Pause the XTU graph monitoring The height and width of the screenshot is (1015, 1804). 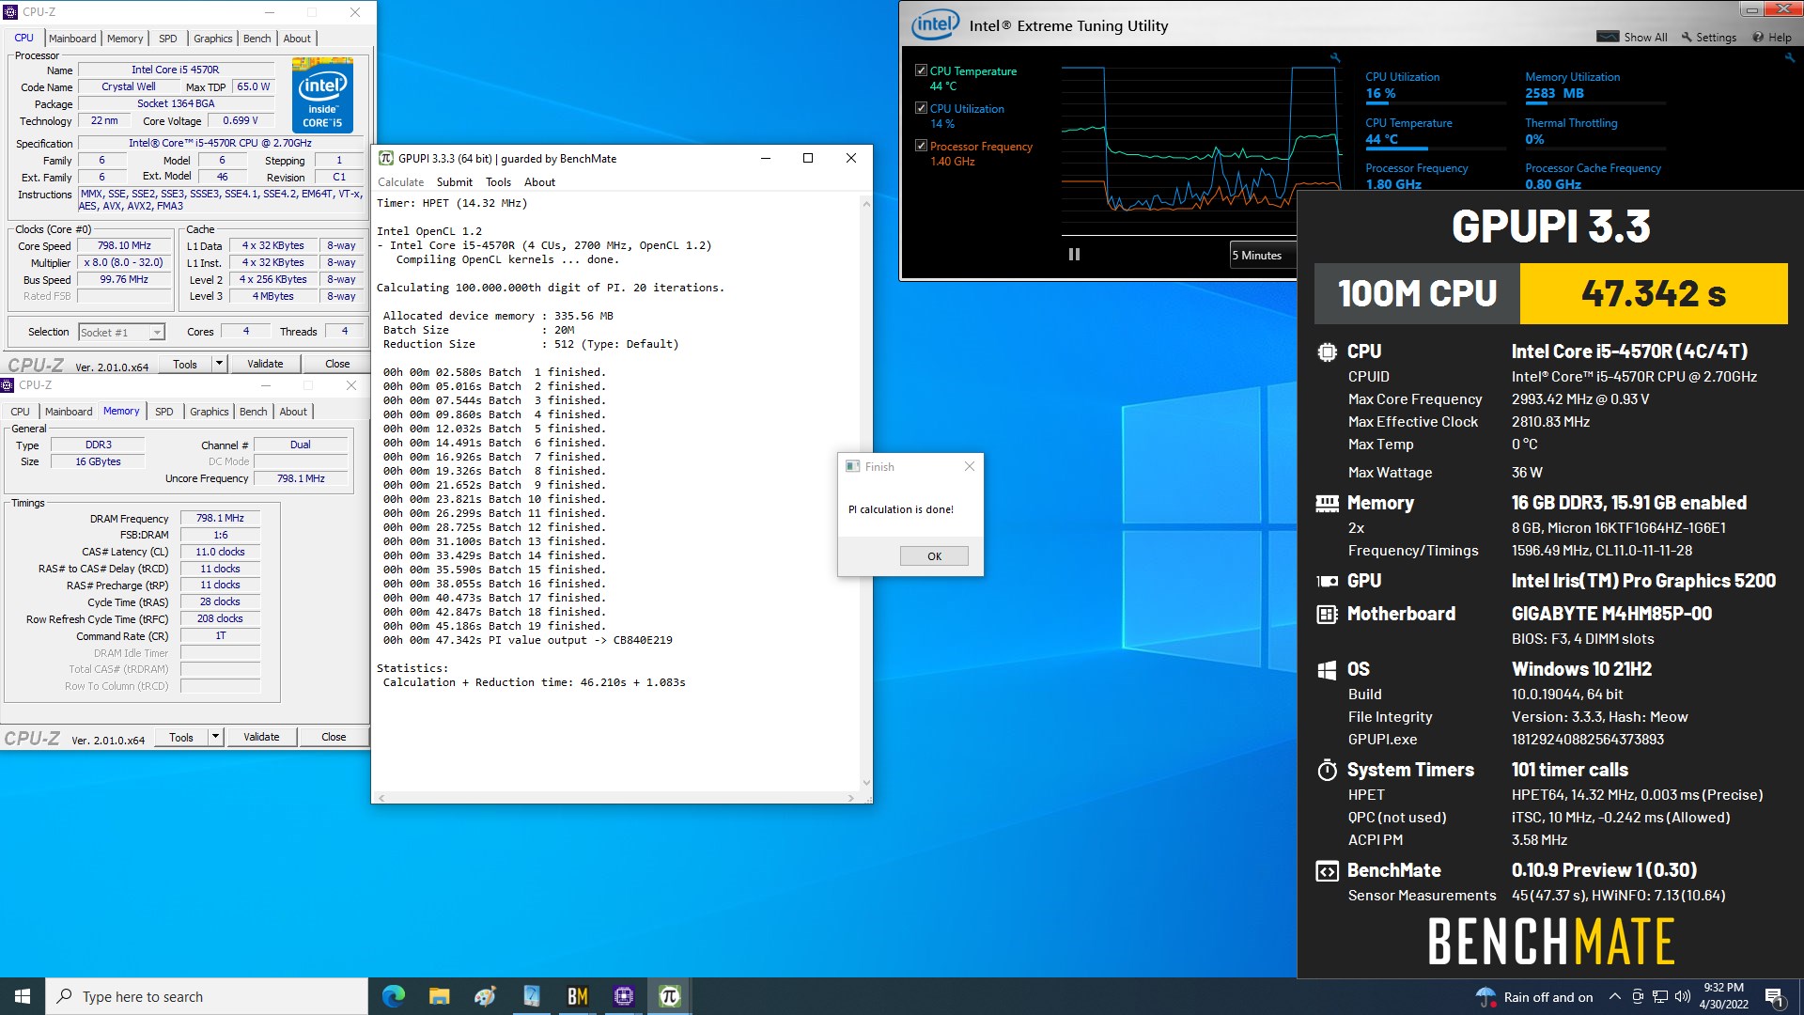coord(1074,255)
